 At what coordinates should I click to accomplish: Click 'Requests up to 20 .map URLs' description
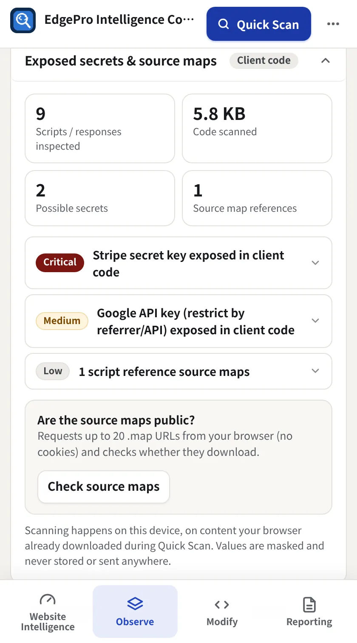point(165,444)
